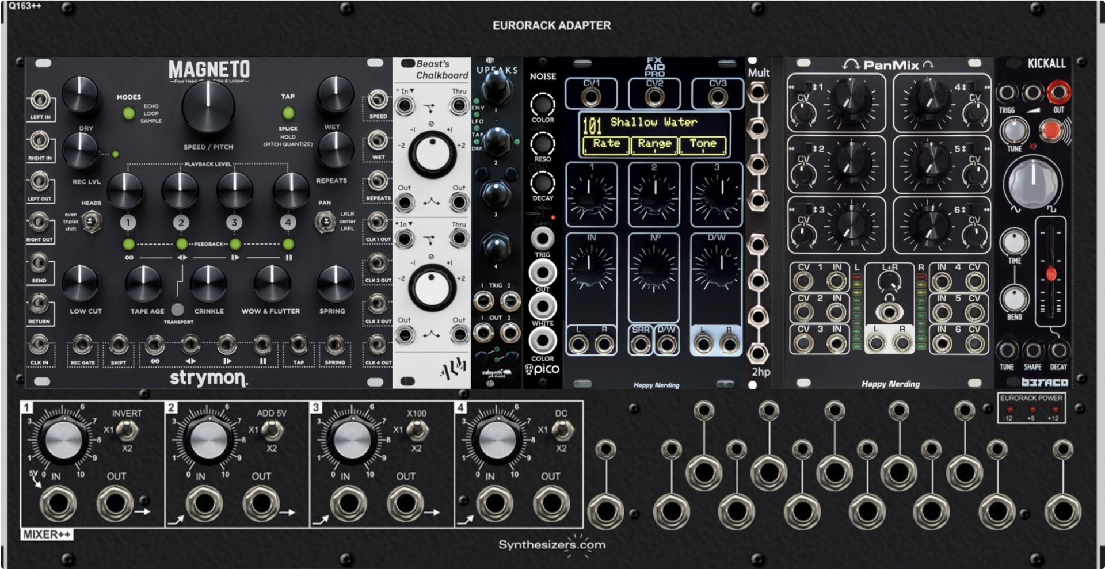1105x569 pixels.
Task: Click the upper Thru jack on Beast's Chalkboard
Action: pos(459,106)
